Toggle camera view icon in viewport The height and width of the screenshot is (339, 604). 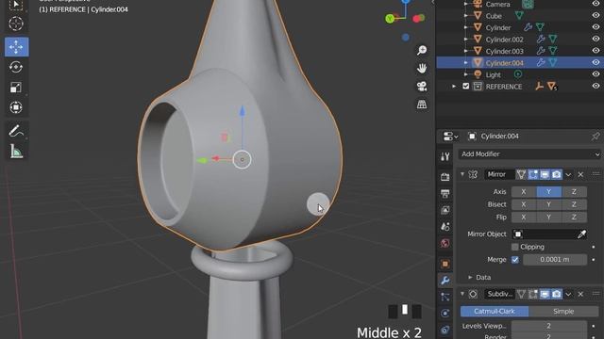pyautogui.click(x=422, y=86)
